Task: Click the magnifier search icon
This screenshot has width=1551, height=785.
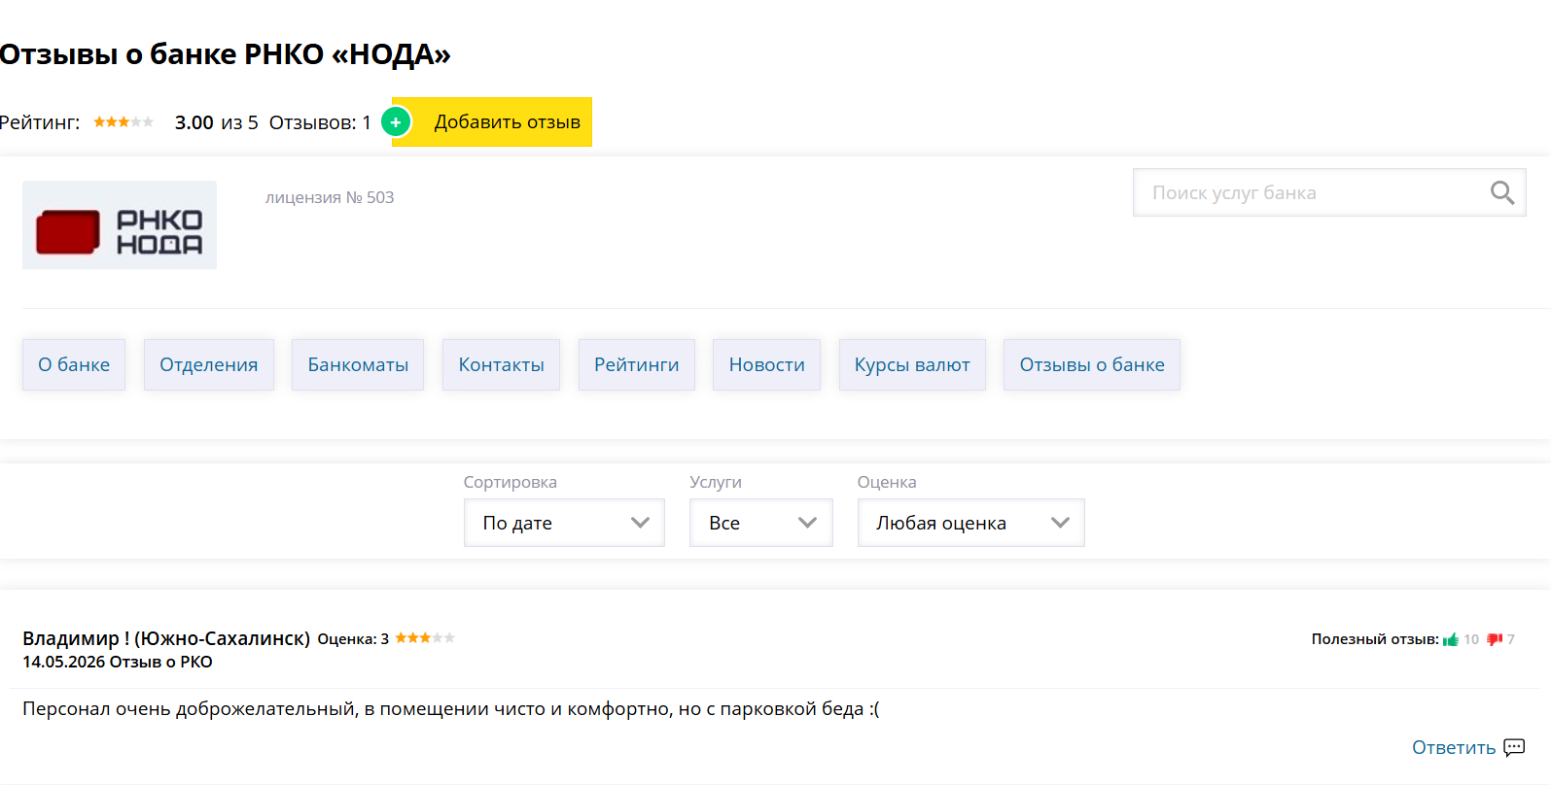Action: [x=1502, y=192]
